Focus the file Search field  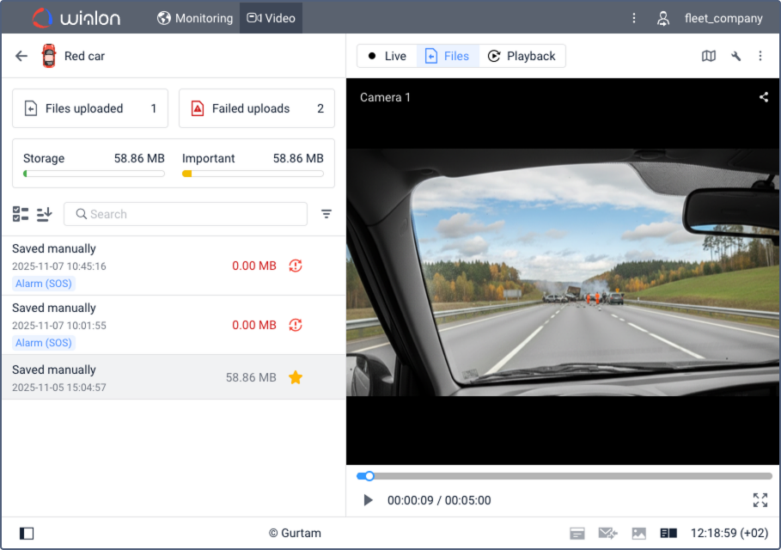186,214
